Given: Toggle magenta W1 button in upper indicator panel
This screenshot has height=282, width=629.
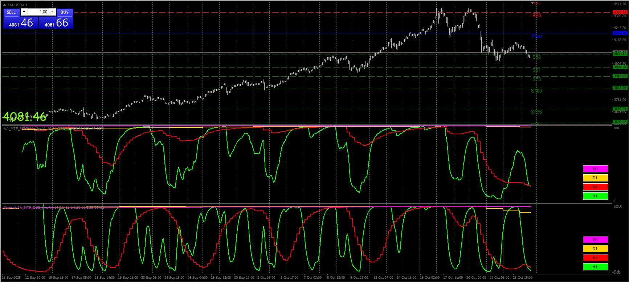Looking at the screenshot, I should point(595,169).
